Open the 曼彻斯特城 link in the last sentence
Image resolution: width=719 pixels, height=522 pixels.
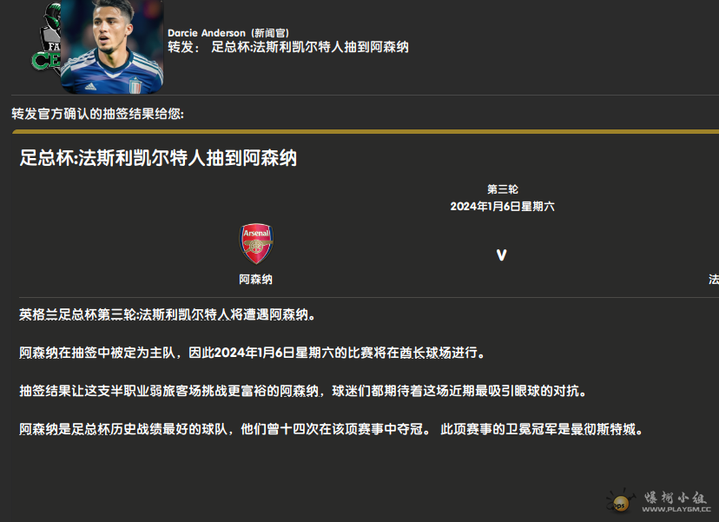tap(610, 429)
